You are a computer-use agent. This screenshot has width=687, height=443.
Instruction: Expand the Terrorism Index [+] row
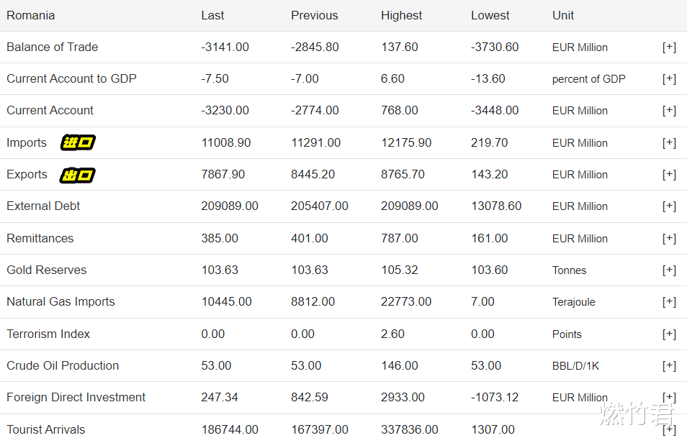669,334
